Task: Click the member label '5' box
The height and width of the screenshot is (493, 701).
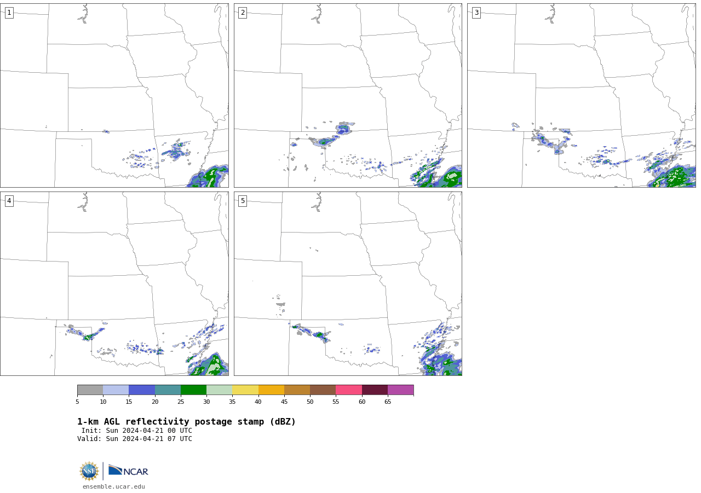Action: (x=243, y=201)
